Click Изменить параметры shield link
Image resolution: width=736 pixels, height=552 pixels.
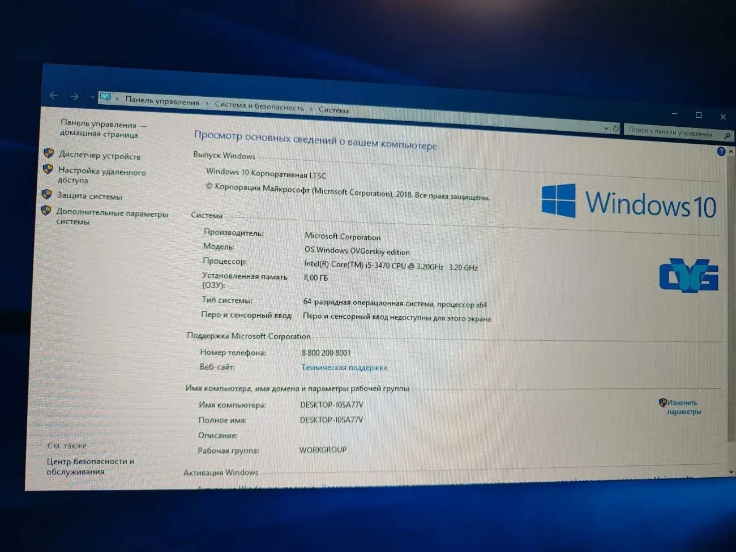click(682, 407)
